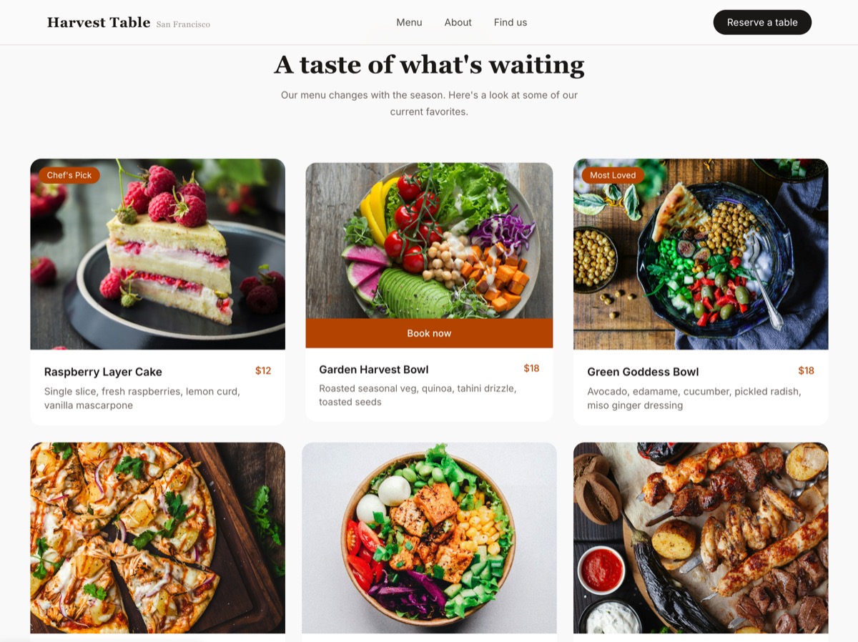Screen dimensions: 858x642
Task: View the pizza dish photo
Action: pyautogui.click(x=157, y=538)
